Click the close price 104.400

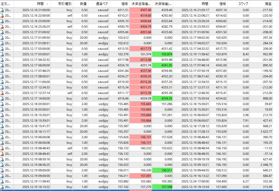[x=221, y=181]
